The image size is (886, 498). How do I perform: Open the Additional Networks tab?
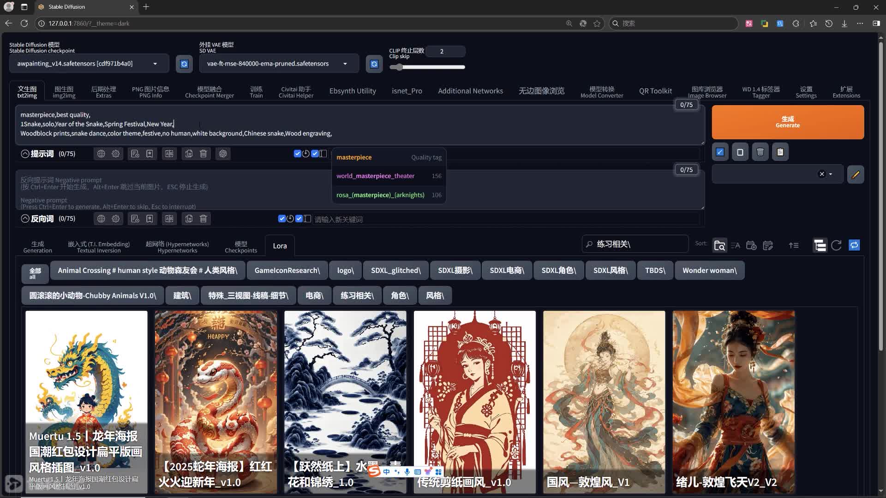(x=470, y=91)
